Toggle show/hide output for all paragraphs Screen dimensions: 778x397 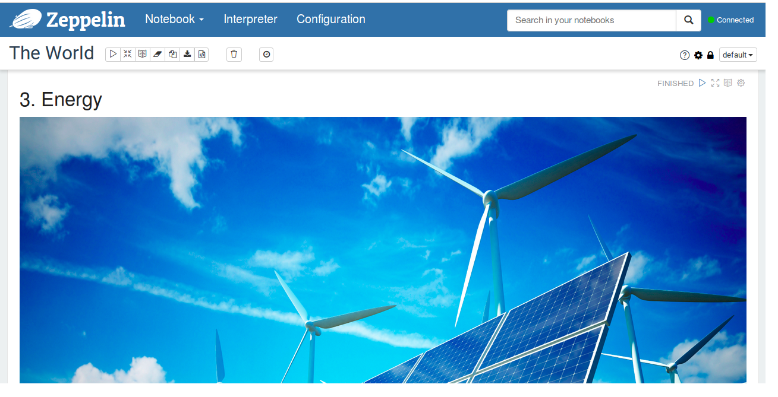[x=143, y=54]
